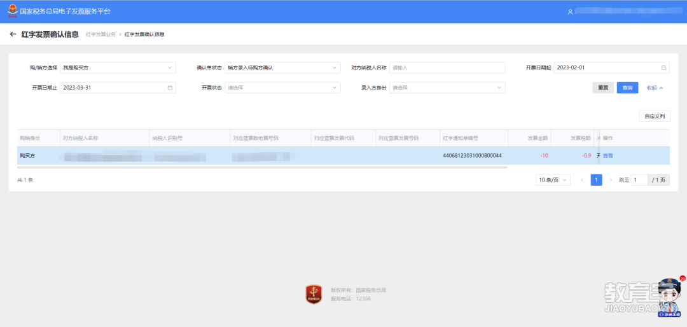Image resolution: width=687 pixels, height=327 pixels.
Task: Click the 开票日期起 date input
Action: point(612,67)
